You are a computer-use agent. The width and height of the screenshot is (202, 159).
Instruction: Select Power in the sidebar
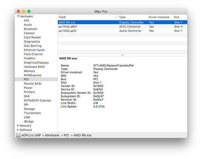[28, 88]
